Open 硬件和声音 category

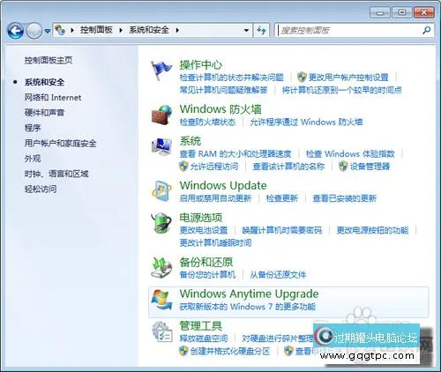tap(44, 113)
